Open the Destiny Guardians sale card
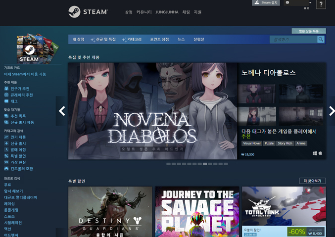Viewport: 335px width, 237px height. (110, 212)
